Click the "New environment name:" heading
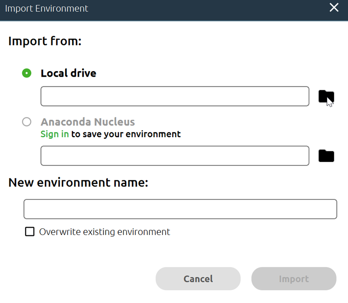Image resolution: width=348 pixels, height=303 pixels. click(78, 182)
